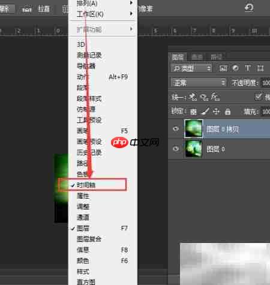Select 图层复合 menu entry
Viewport: 270px width, 285px height.
pos(103,239)
